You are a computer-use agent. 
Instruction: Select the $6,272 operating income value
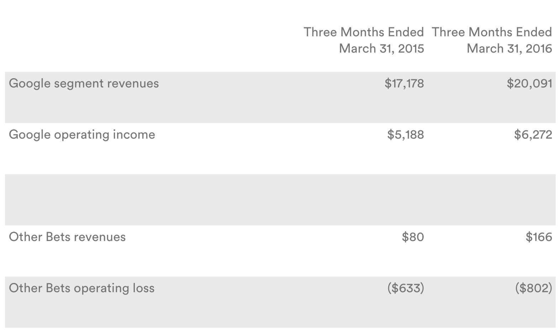[533, 135]
